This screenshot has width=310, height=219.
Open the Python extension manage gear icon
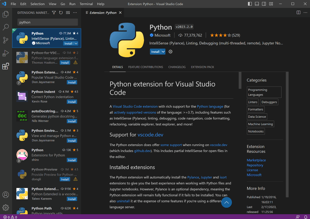click(x=170, y=52)
